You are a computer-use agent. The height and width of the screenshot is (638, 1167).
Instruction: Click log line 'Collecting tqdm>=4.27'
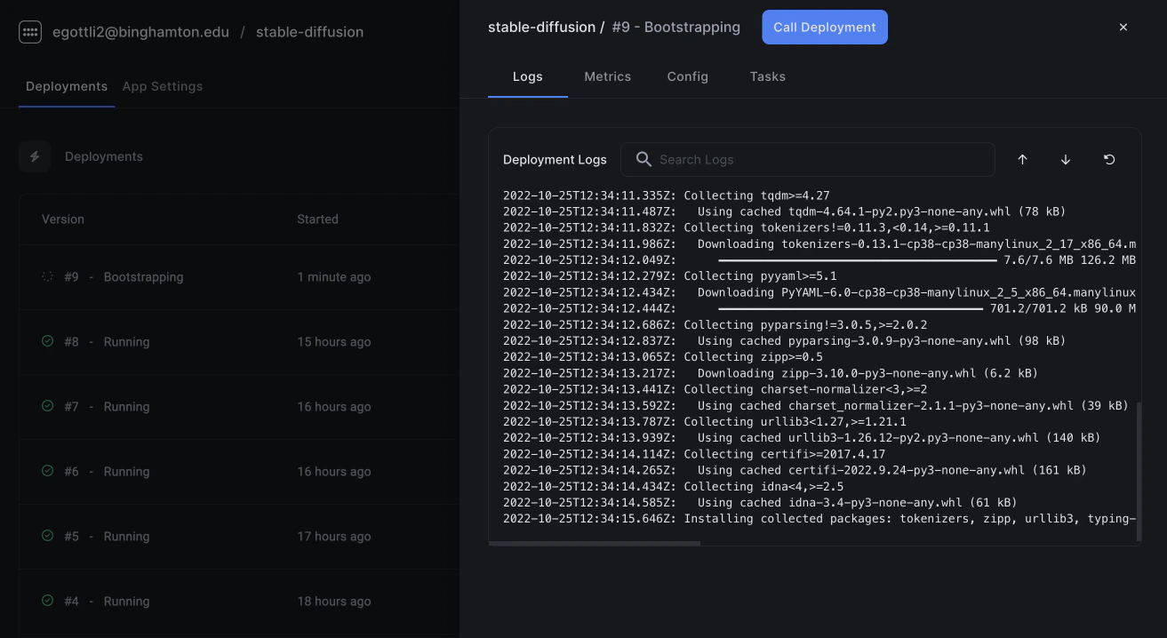(x=667, y=195)
